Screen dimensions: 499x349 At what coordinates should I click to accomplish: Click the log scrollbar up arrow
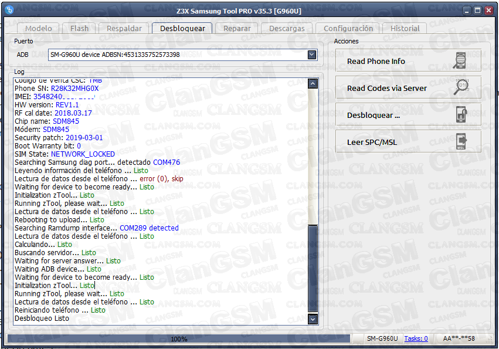[x=313, y=83]
